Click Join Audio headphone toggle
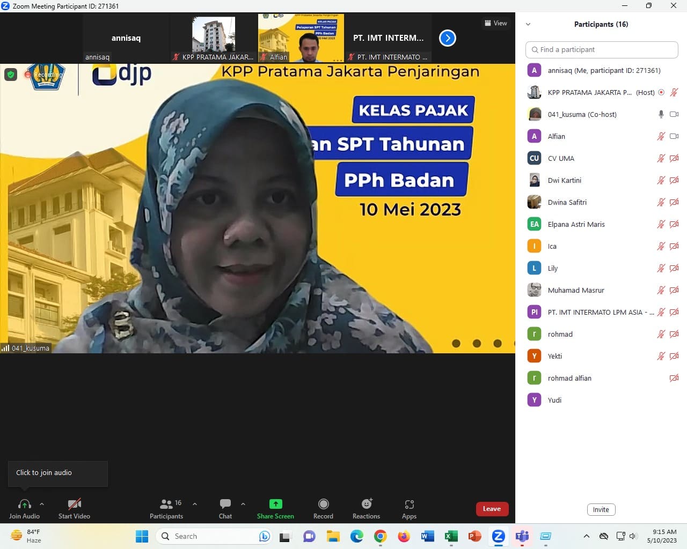 point(24,505)
